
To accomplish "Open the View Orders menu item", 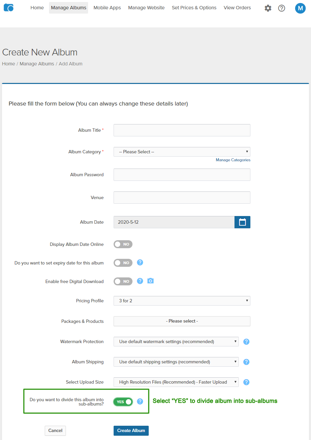I will pos(237,8).
